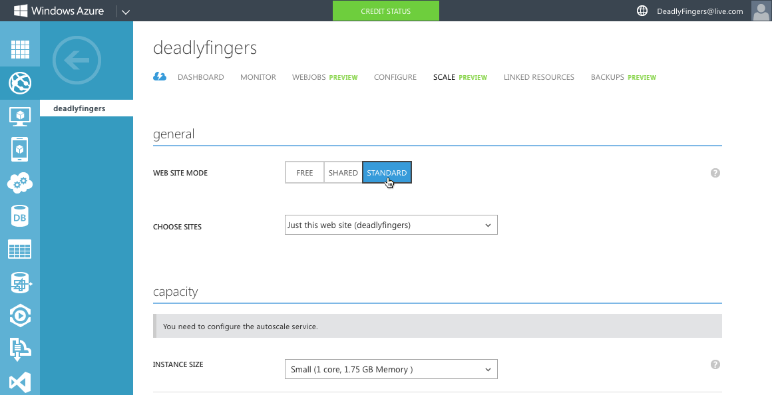Go back using the circled arrow
The image size is (772, 395).
(77, 61)
